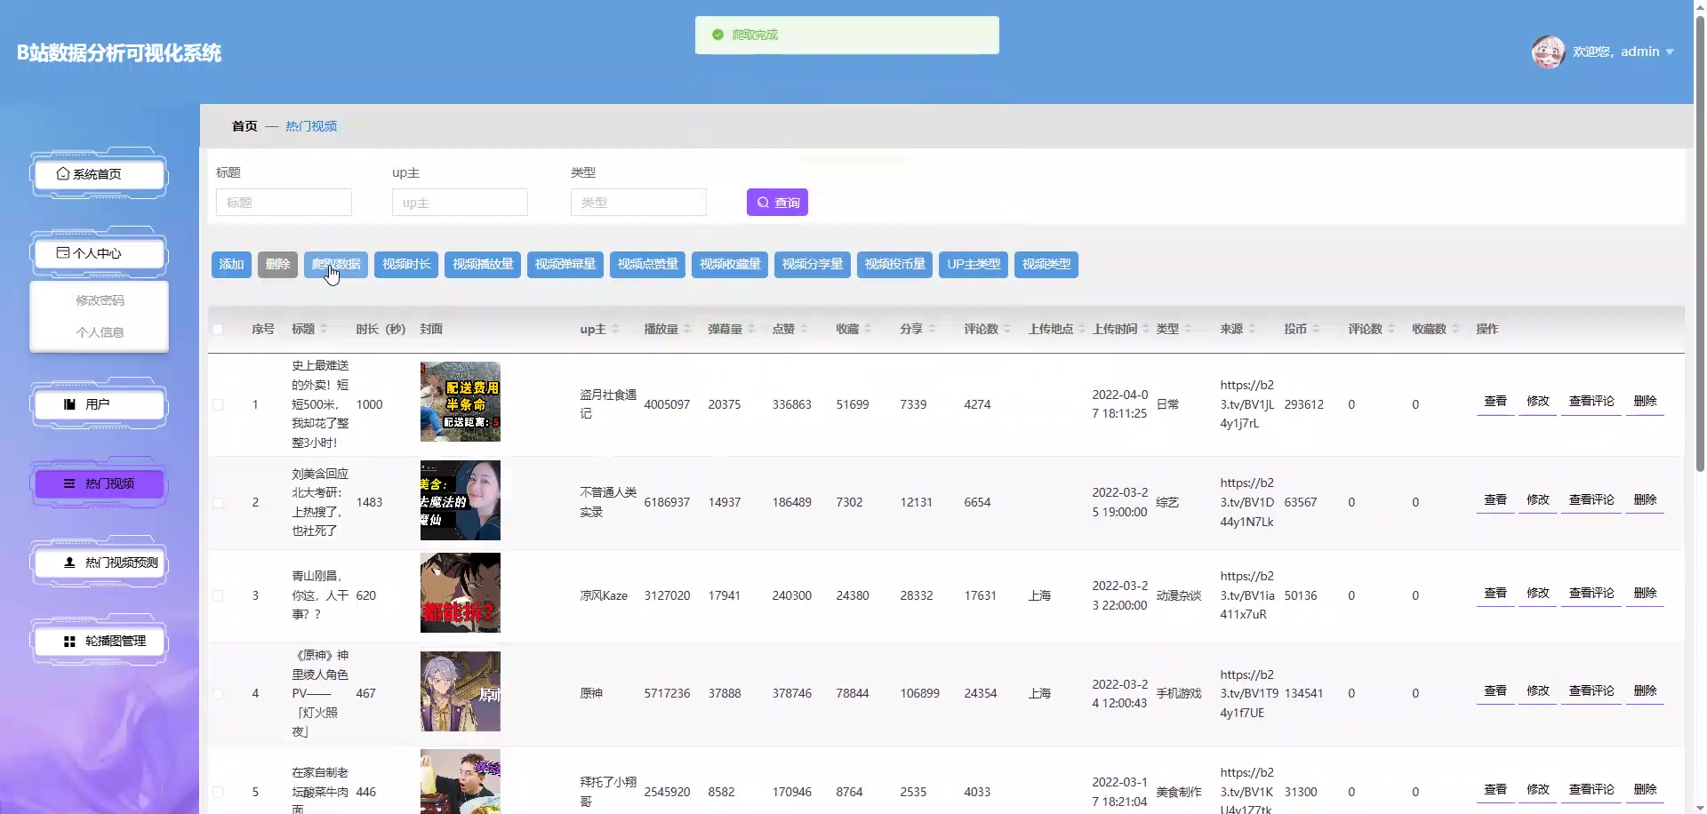This screenshot has width=1707, height=814.
Task: Sort the table by 标题 column icon
Action: (324, 329)
